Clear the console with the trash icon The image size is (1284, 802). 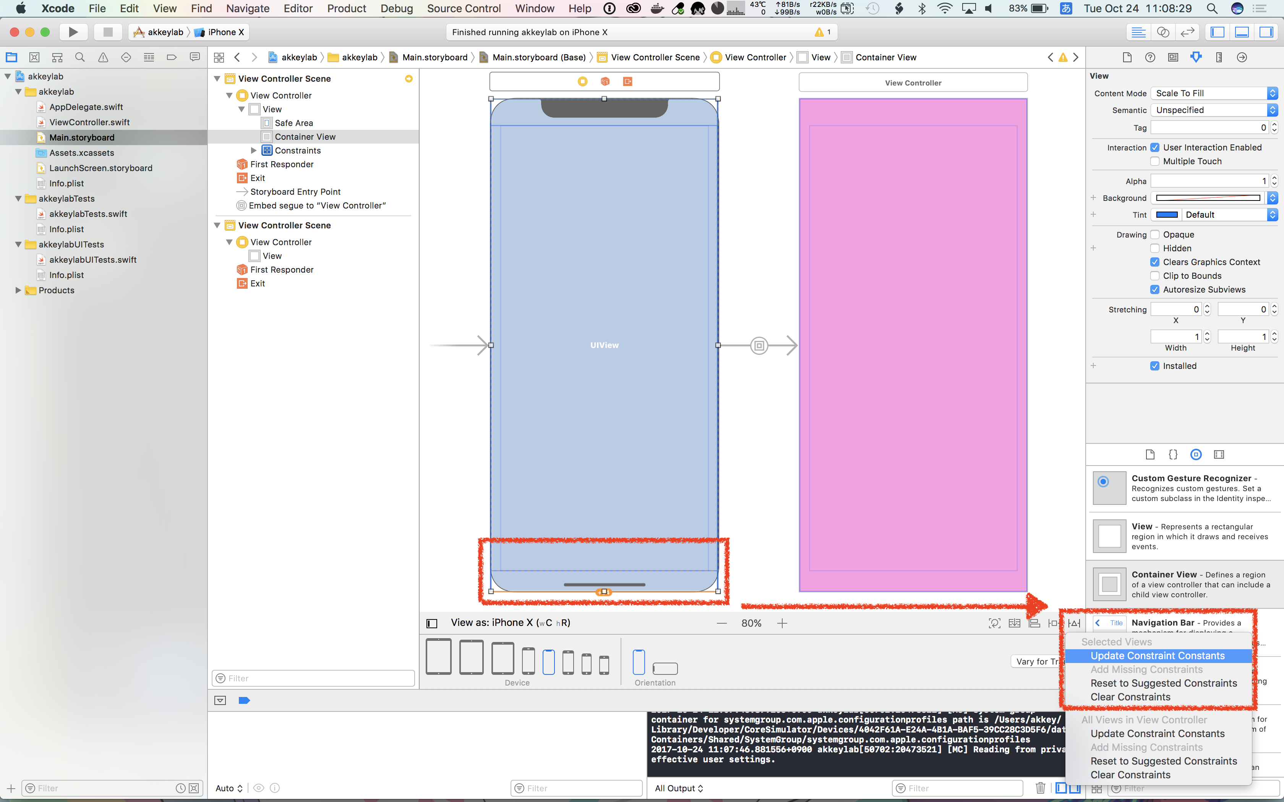click(1041, 787)
